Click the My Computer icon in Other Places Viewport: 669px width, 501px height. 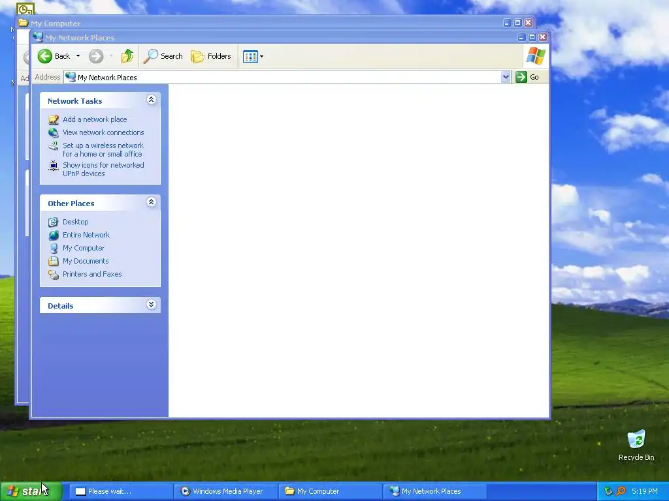54,248
